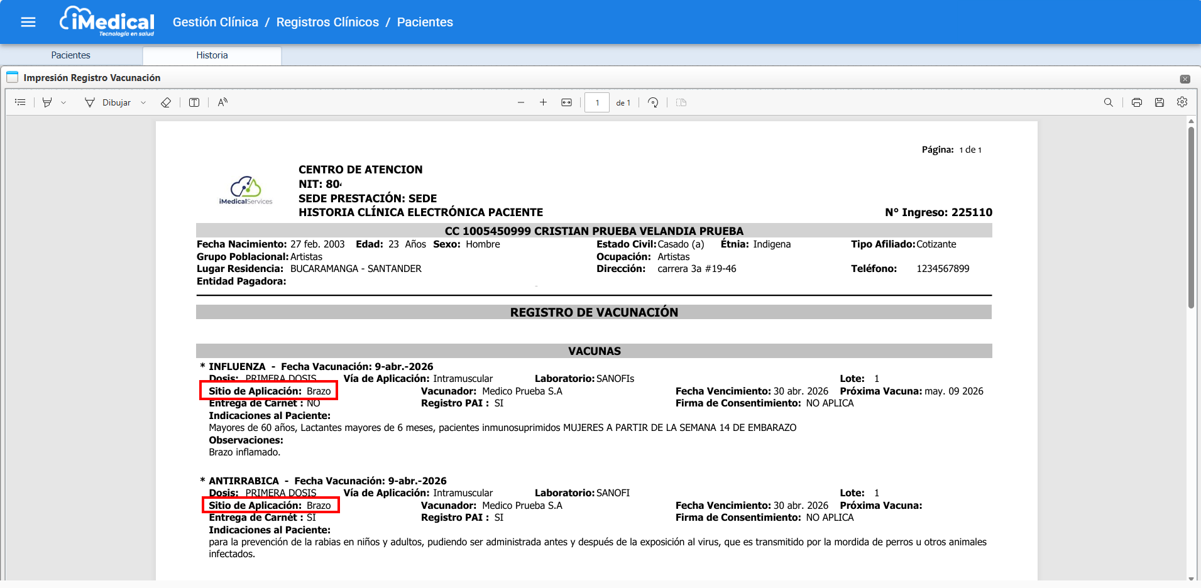This screenshot has width=1201, height=588.
Task: Zoom in on the PDF document
Action: pos(543,102)
